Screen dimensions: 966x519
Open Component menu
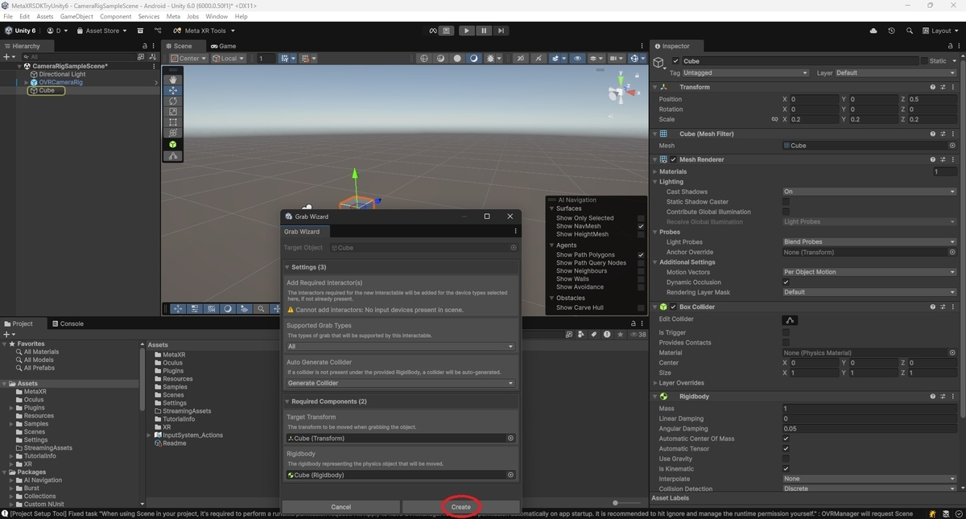click(115, 16)
